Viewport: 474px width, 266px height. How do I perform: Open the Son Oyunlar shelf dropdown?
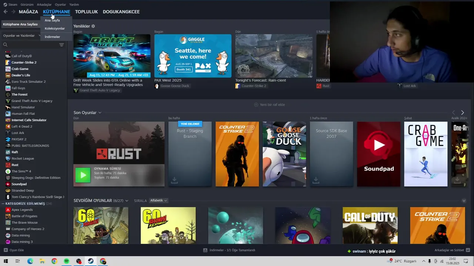100,113
